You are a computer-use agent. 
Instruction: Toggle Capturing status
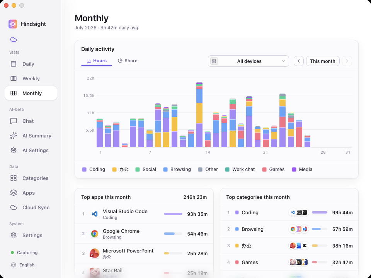(24, 253)
